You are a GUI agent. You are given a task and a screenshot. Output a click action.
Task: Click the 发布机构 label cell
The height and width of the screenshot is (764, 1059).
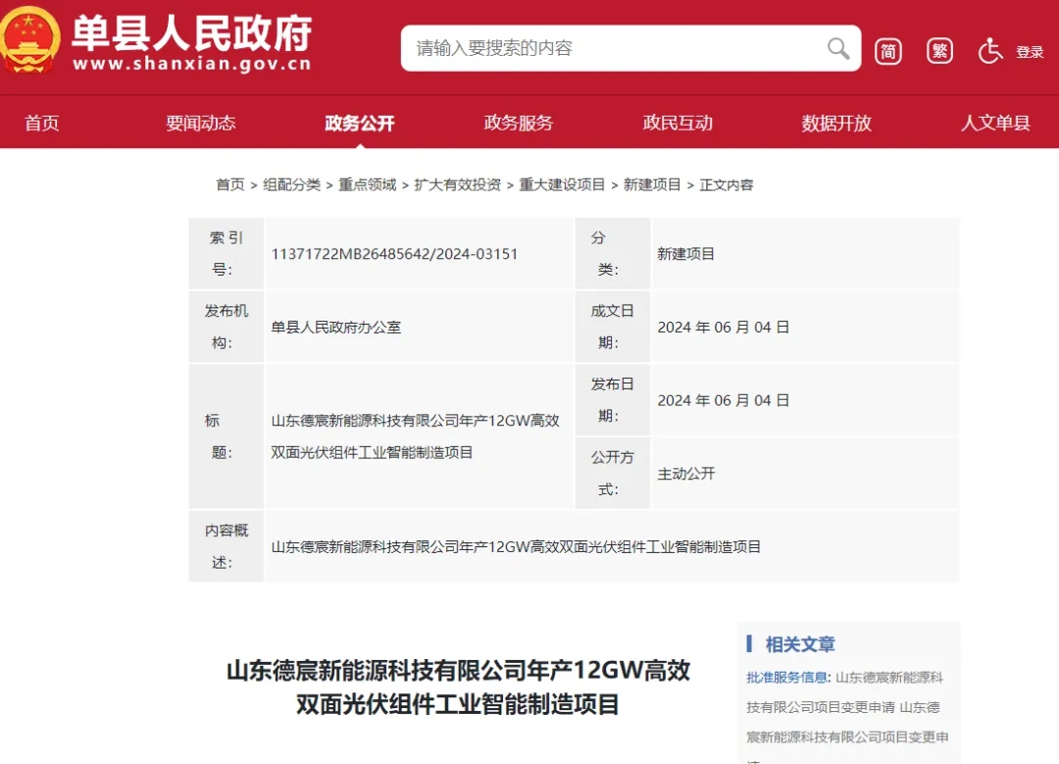coord(227,327)
